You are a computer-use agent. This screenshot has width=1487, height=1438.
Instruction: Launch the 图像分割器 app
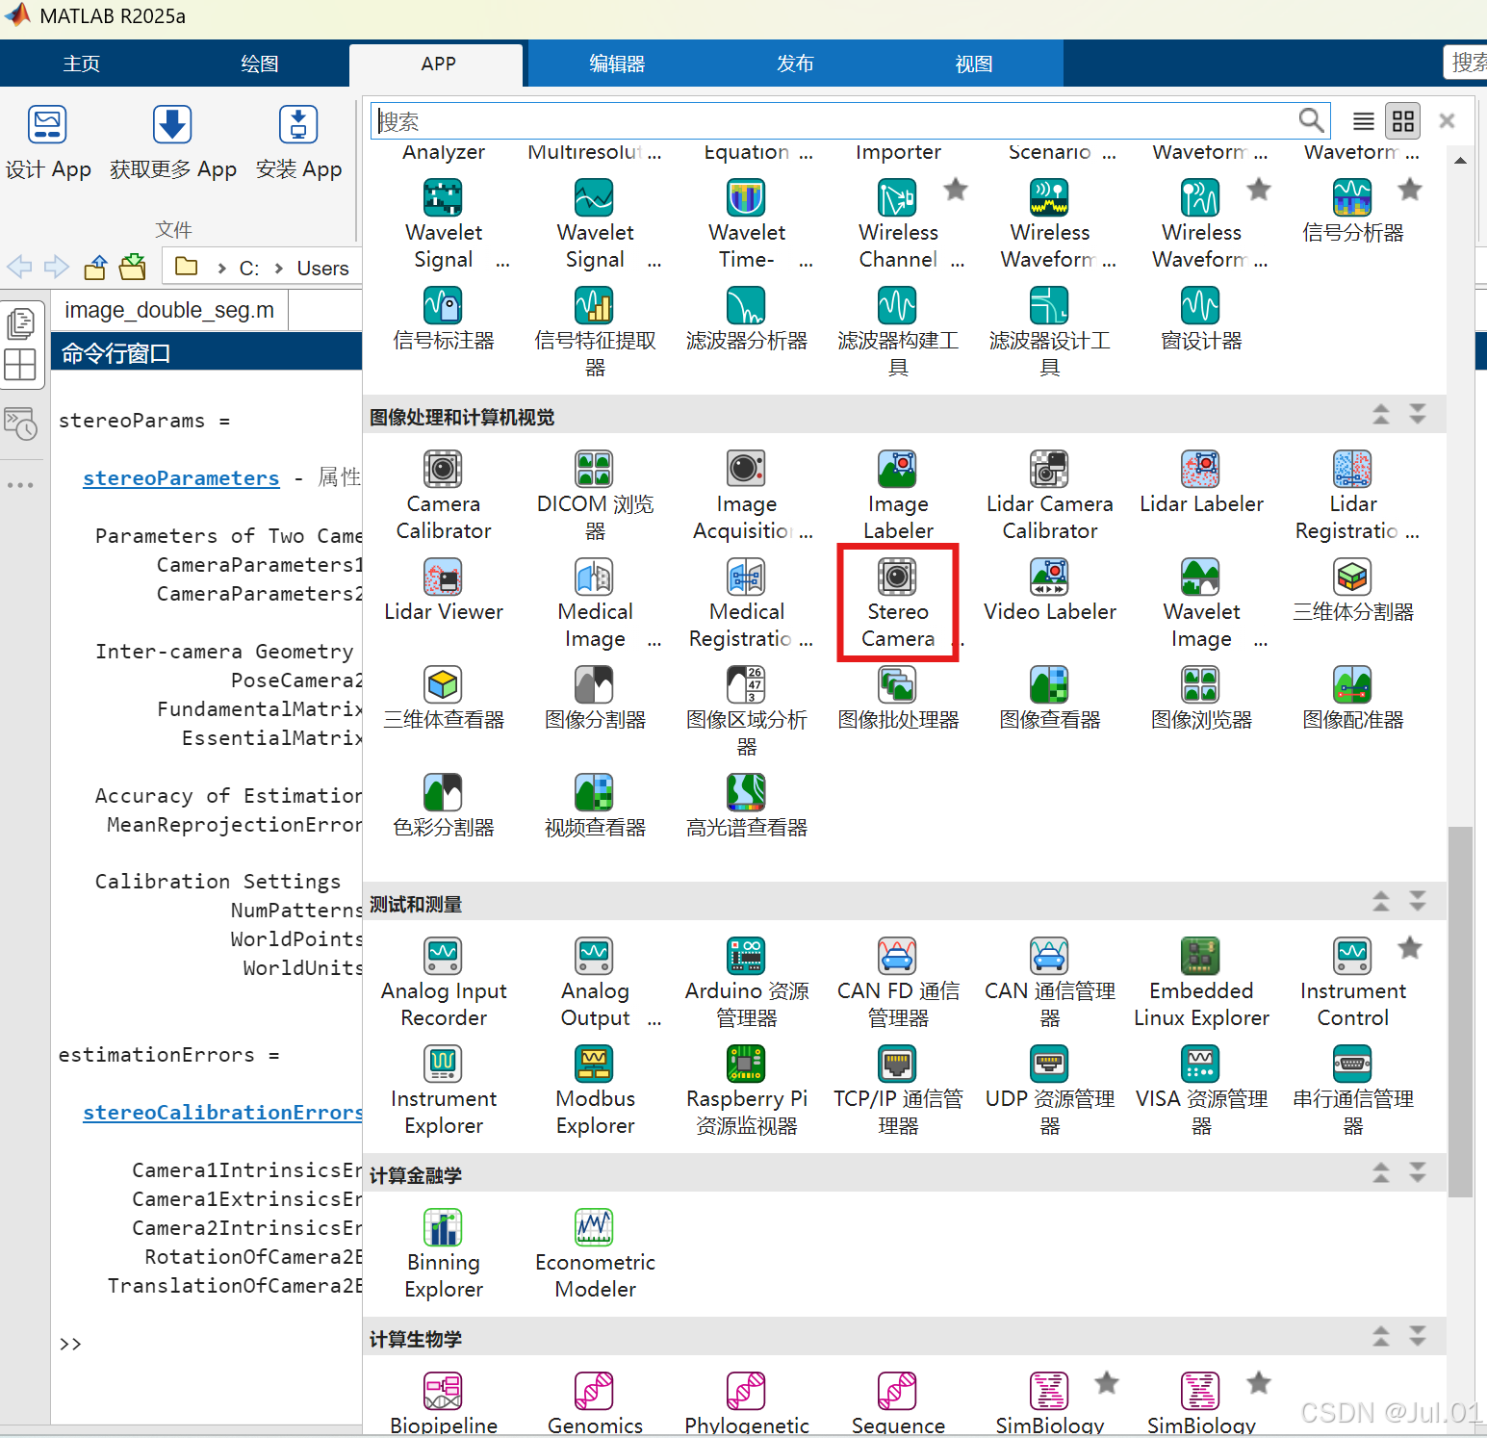pyautogui.click(x=595, y=699)
